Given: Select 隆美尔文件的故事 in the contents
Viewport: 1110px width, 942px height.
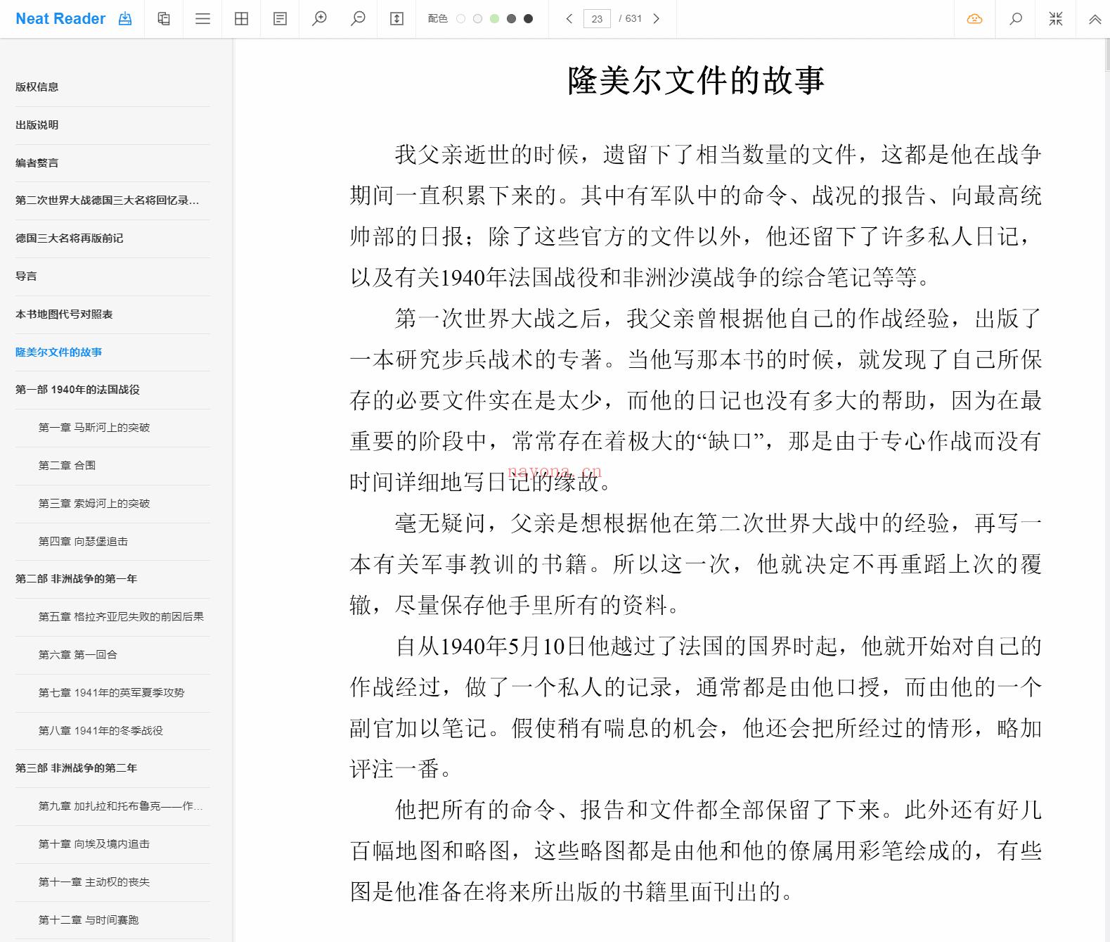Looking at the screenshot, I should (x=59, y=352).
